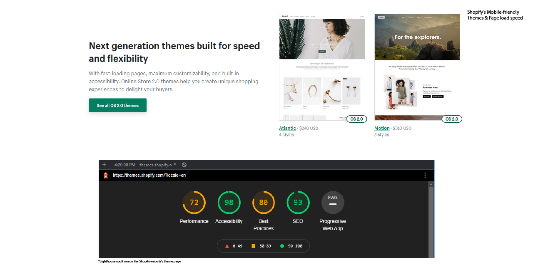The height and width of the screenshot is (272, 533).
Task: Click the $310 USD price text
Action: 402,128
